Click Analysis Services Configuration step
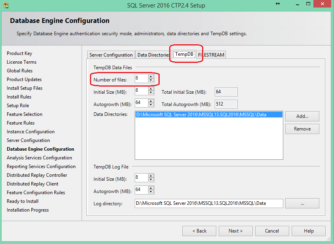The image size is (334, 244). (x=39, y=158)
